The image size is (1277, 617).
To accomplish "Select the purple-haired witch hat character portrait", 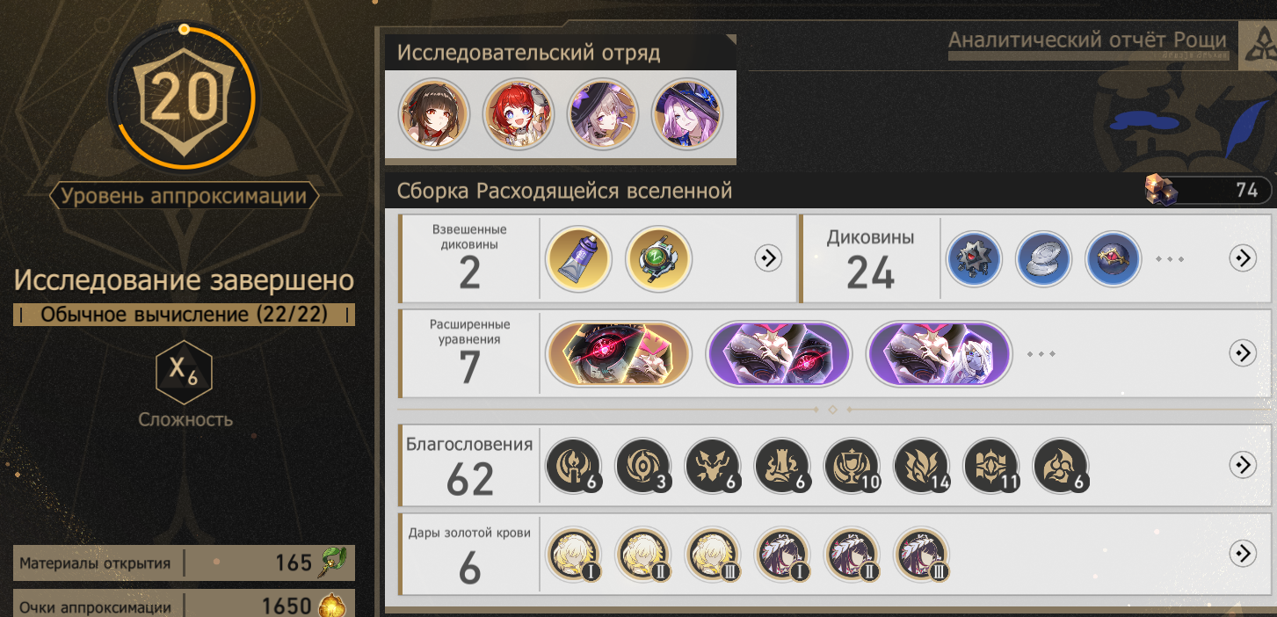I will pyautogui.click(x=686, y=114).
